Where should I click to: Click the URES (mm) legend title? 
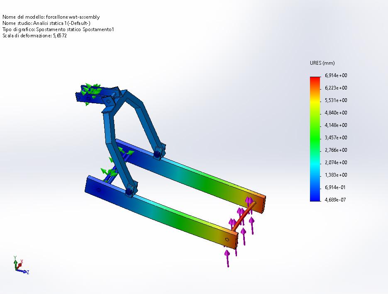tap(322, 63)
